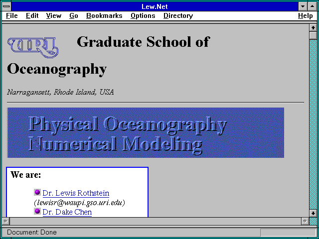
Task: Click the Physical Oceanography Numerical Modeling banner
Action: 146,132
